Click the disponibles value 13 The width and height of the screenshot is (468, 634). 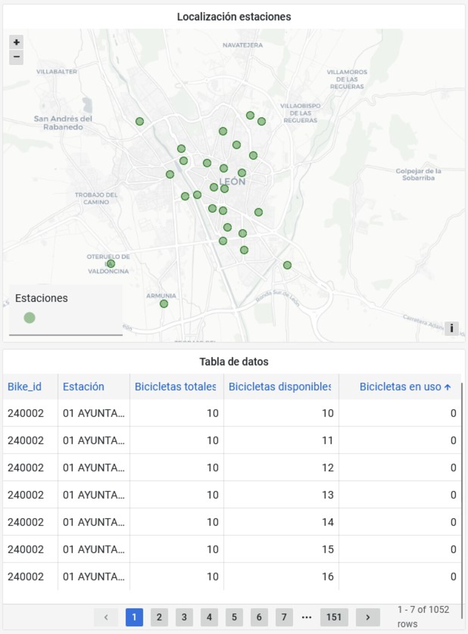[x=328, y=495]
